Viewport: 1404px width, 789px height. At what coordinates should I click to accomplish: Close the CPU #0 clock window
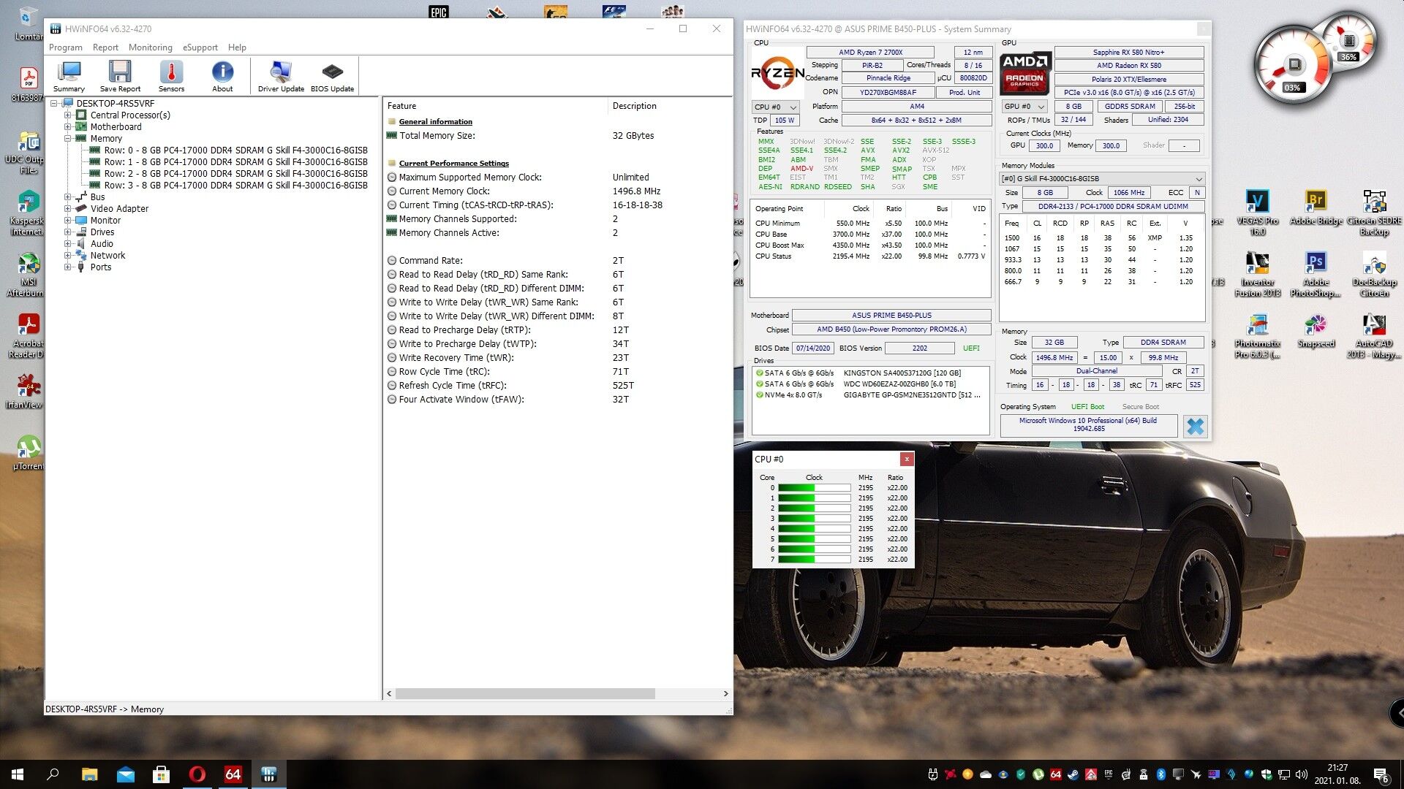(x=907, y=459)
